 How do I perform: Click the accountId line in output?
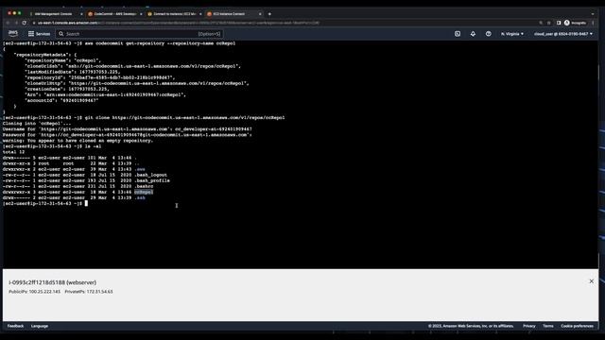coord(61,101)
